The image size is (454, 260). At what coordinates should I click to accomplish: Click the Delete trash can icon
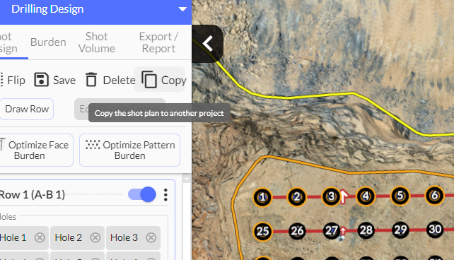tap(91, 80)
